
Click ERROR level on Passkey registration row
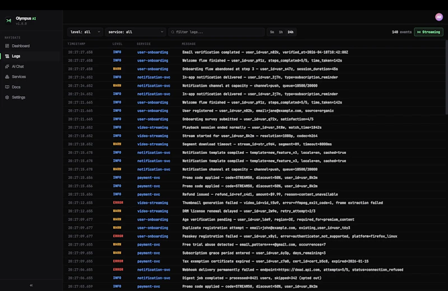pyautogui.click(x=118, y=236)
